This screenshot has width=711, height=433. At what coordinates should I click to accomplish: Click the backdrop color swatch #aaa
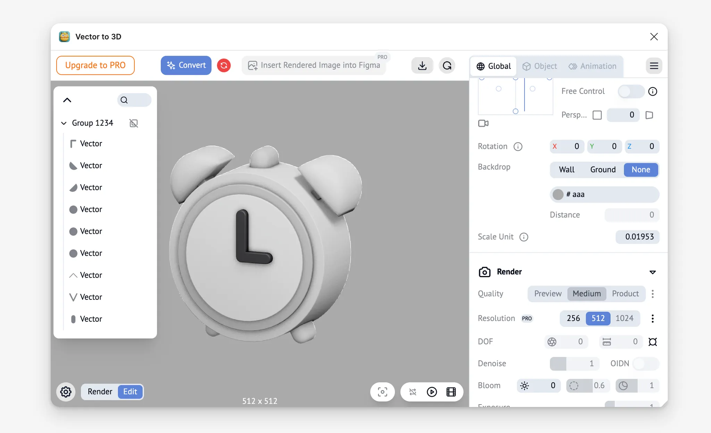point(558,194)
